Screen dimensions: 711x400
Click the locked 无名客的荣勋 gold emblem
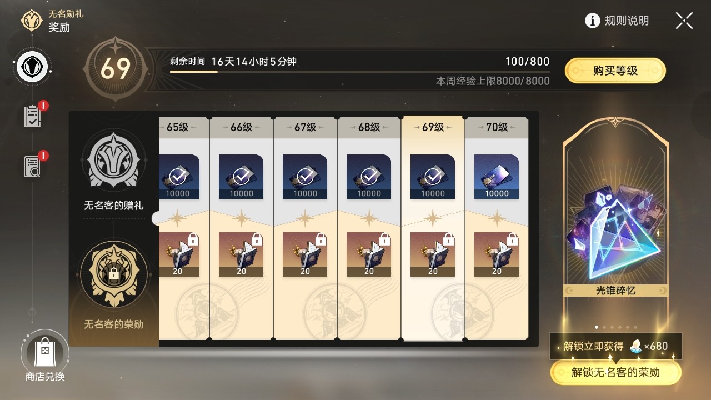pos(114,273)
